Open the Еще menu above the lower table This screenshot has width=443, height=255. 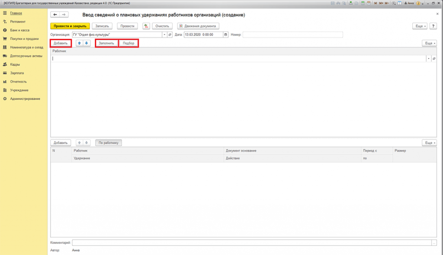(x=429, y=142)
